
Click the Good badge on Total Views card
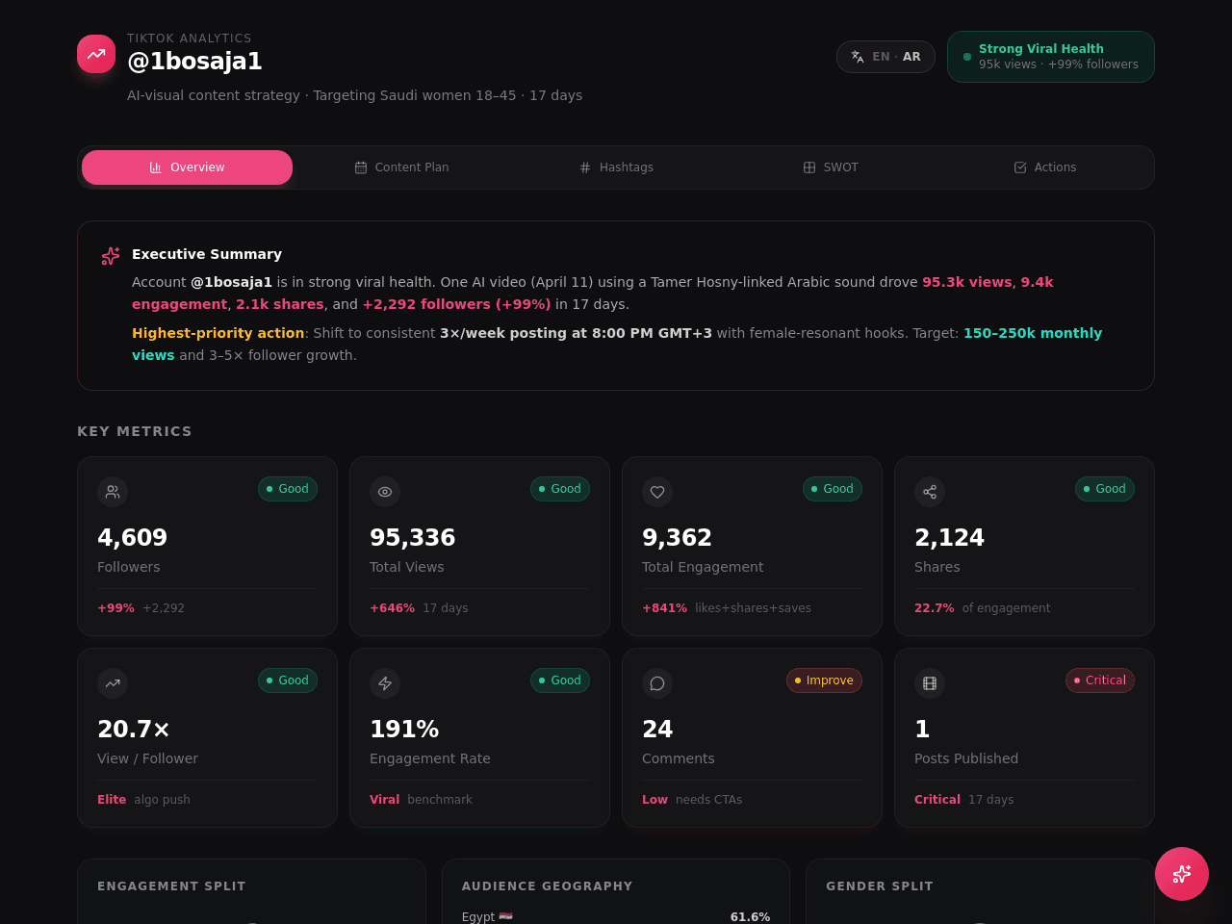560,489
